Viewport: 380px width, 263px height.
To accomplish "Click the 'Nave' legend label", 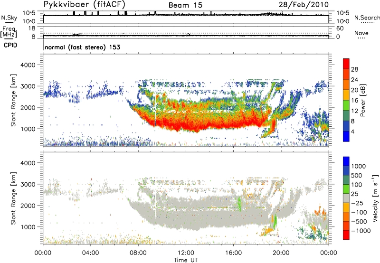I will click(x=361, y=33).
